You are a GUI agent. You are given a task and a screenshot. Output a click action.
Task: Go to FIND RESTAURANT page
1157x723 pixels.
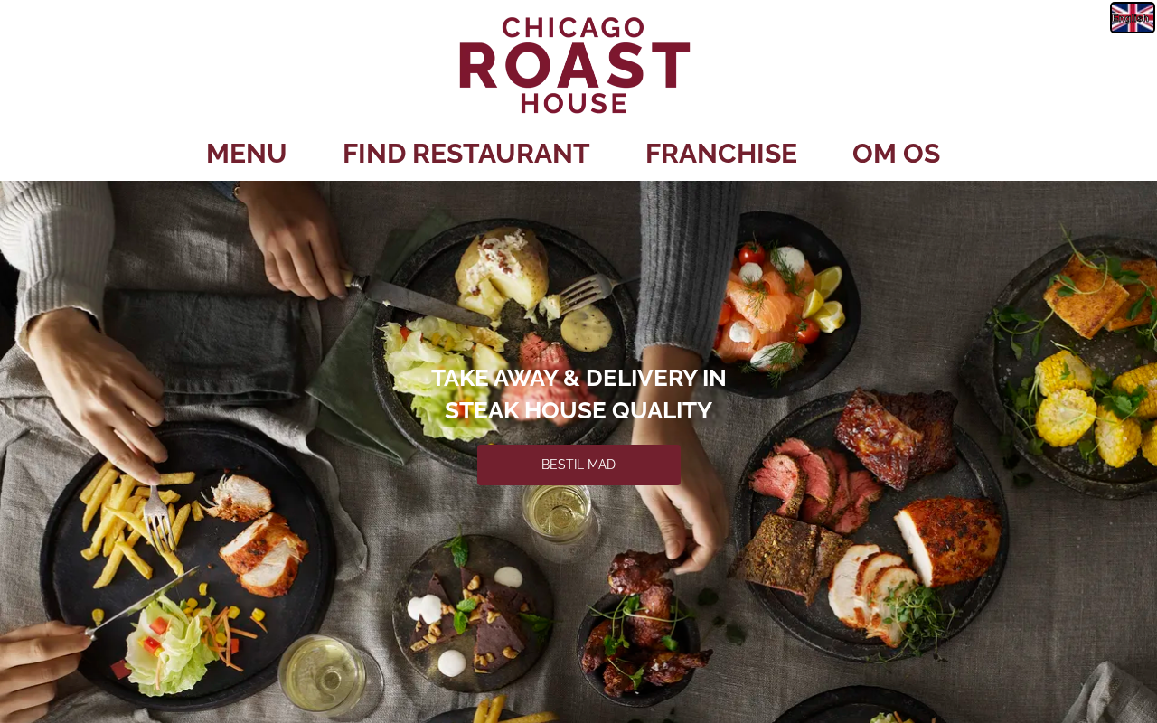click(x=466, y=154)
